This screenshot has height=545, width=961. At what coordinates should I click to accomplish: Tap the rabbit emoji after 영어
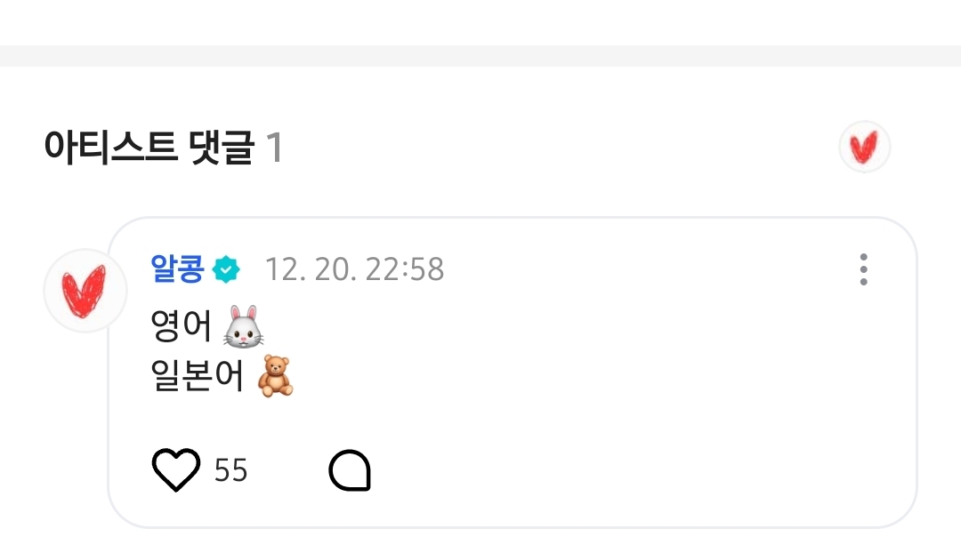[243, 327]
